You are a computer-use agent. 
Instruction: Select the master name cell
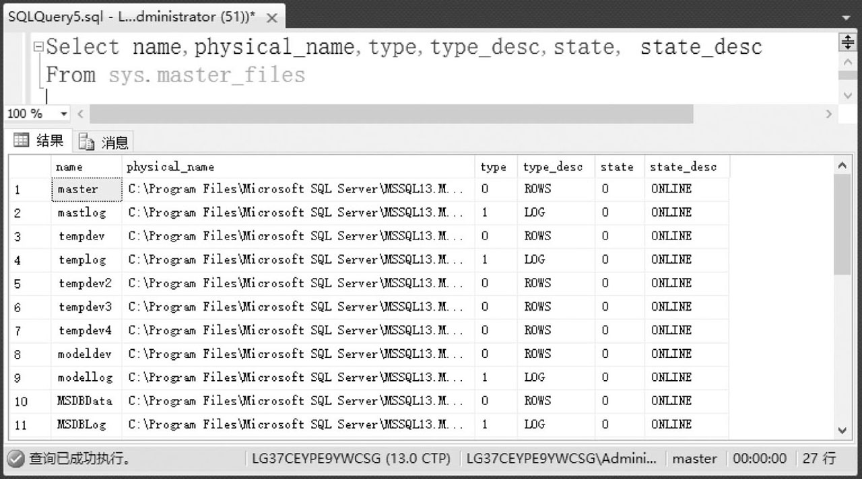[x=86, y=190]
